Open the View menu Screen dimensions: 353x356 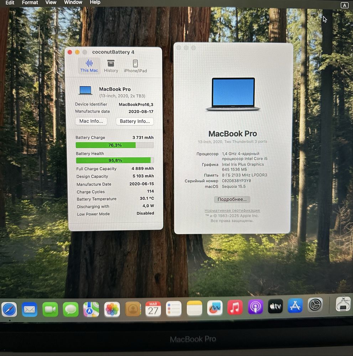(51, 2)
